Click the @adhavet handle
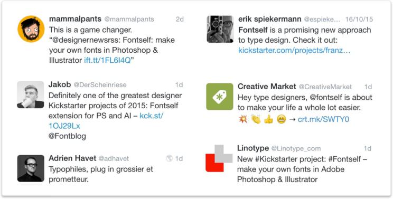 114,158
